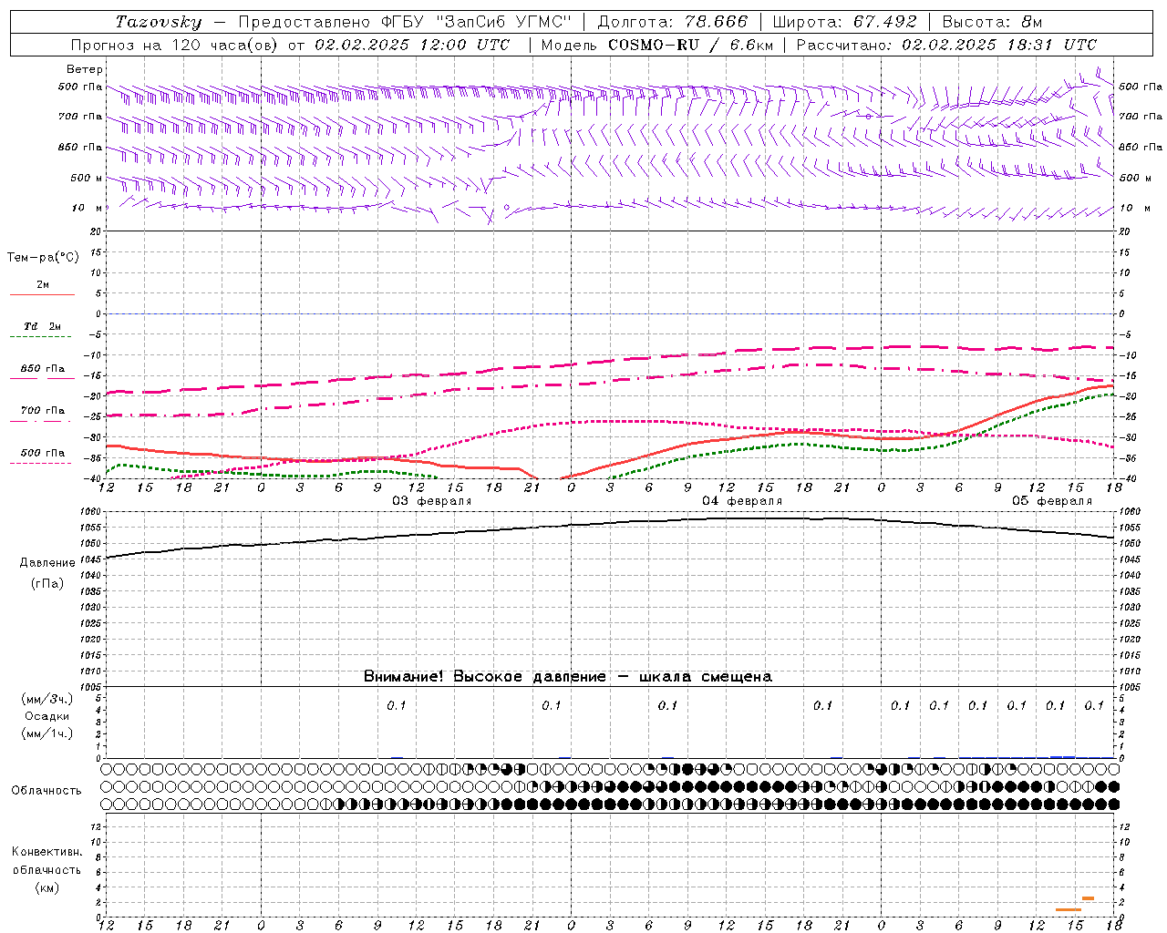Click the "Широта: 67.492" latitude value
The image size is (1167, 933).
844,22
